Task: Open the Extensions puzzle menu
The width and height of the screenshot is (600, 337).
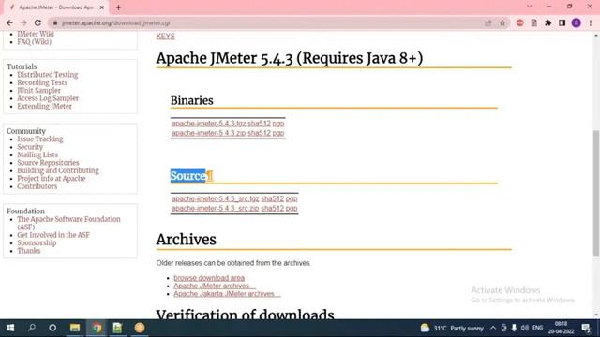Action: pyautogui.click(x=547, y=22)
